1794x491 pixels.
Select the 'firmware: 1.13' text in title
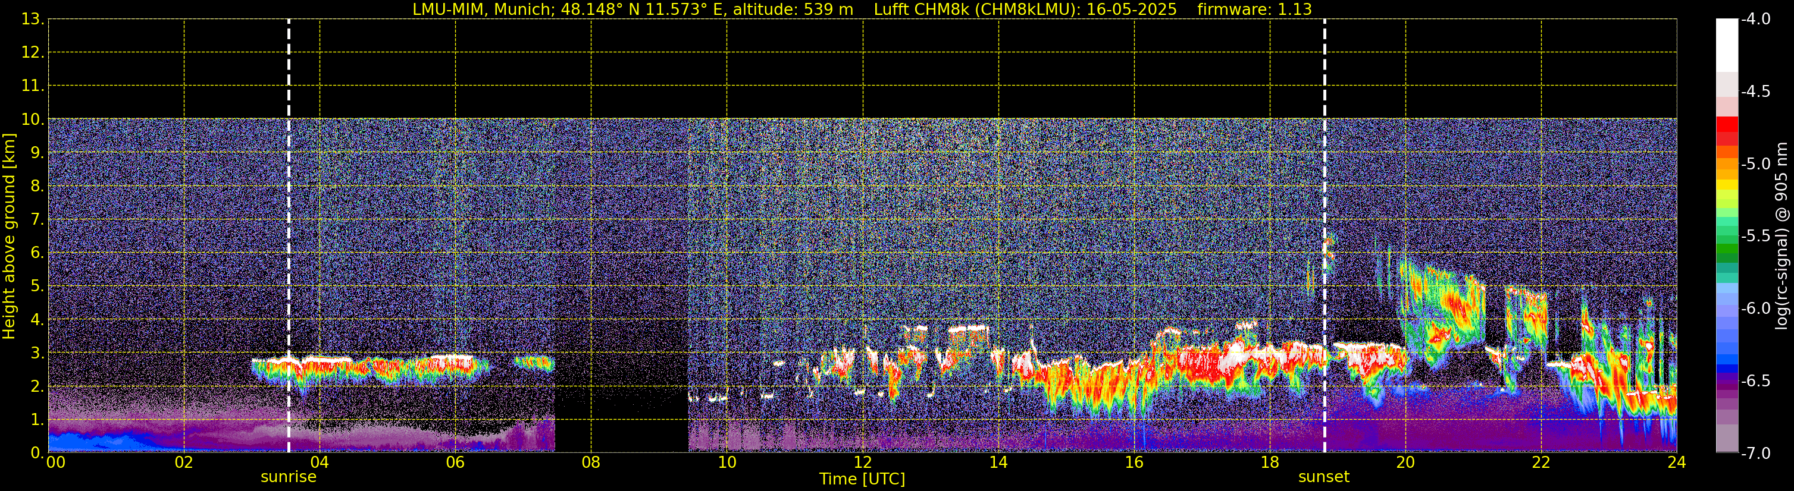coord(1254,10)
